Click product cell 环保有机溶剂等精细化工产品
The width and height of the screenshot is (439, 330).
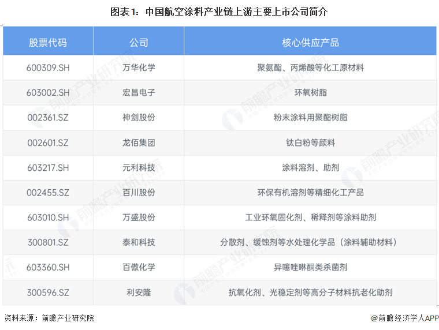pyautogui.click(x=310, y=192)
